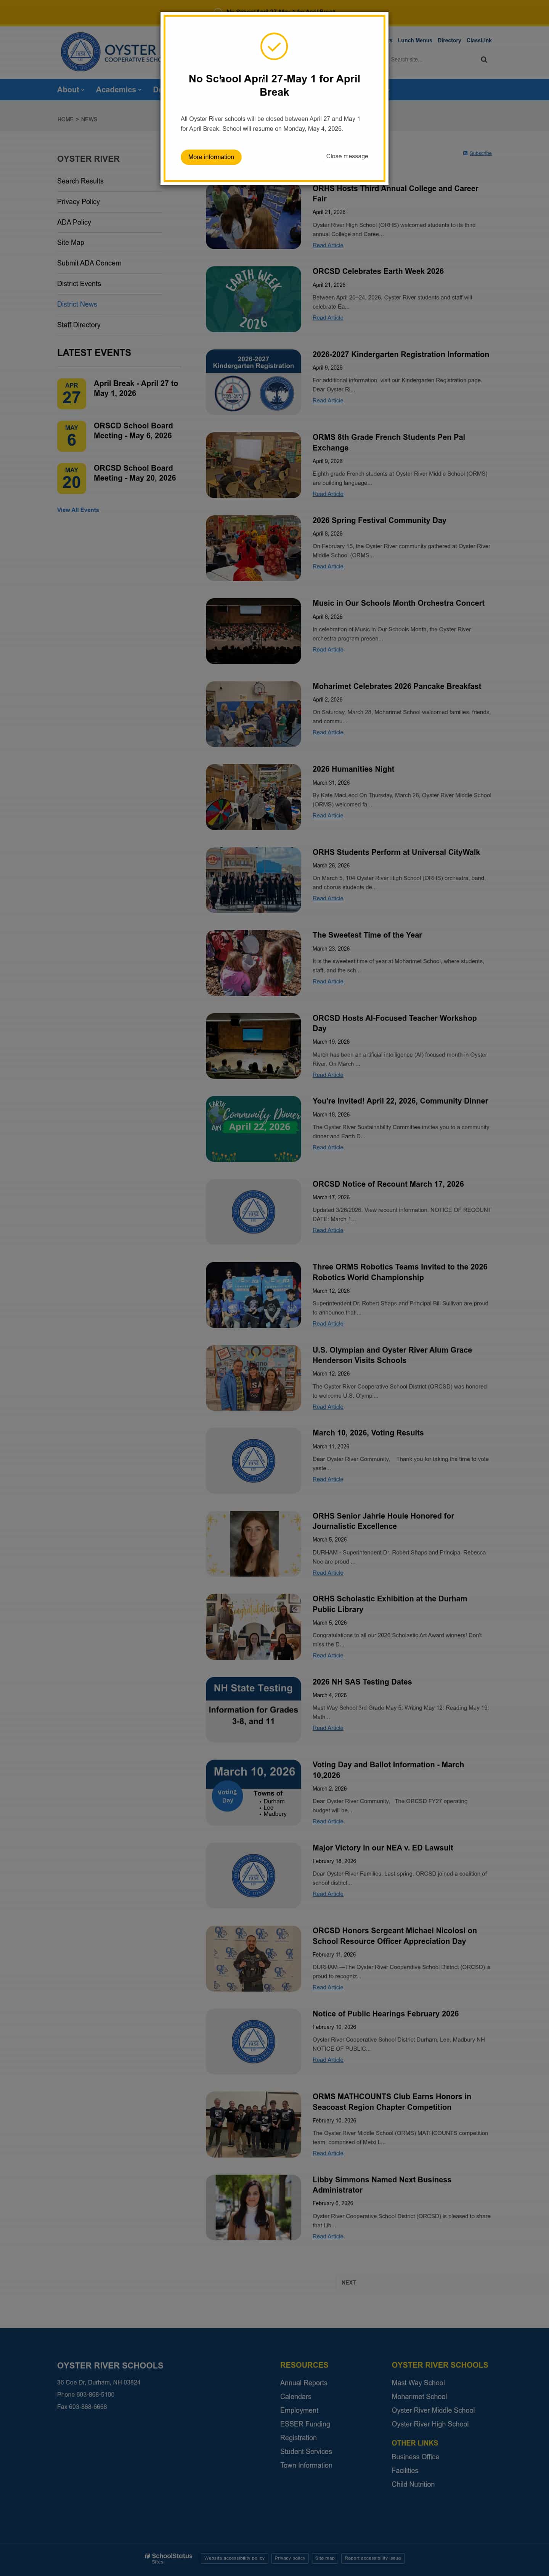Open the Lunch Menus top link

[415, 41]
